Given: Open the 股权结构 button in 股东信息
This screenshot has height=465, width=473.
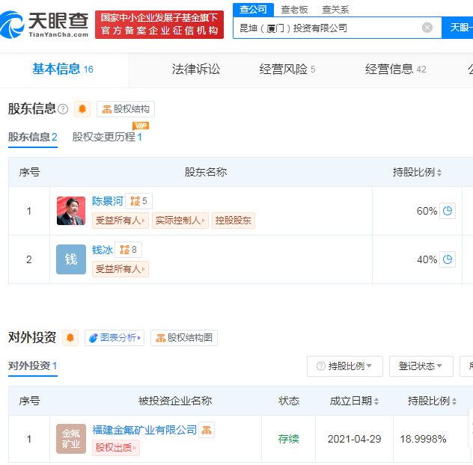Looking at the screenshot, I should (x=126, y=109).
